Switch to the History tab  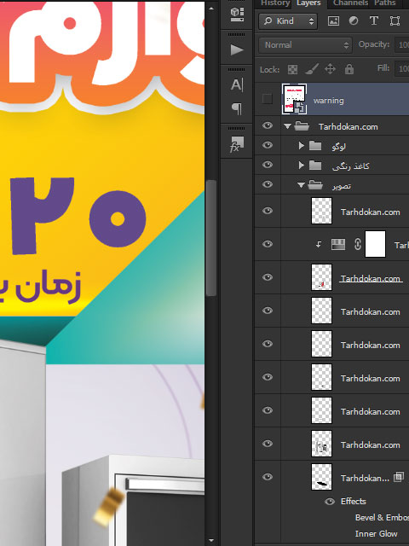[275, 3]
